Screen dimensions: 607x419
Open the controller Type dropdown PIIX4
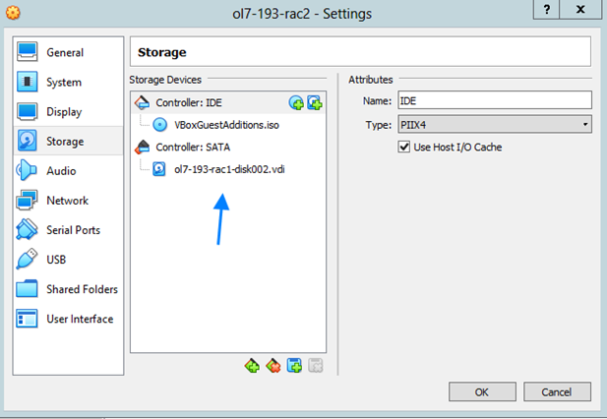tap(495, 125)
